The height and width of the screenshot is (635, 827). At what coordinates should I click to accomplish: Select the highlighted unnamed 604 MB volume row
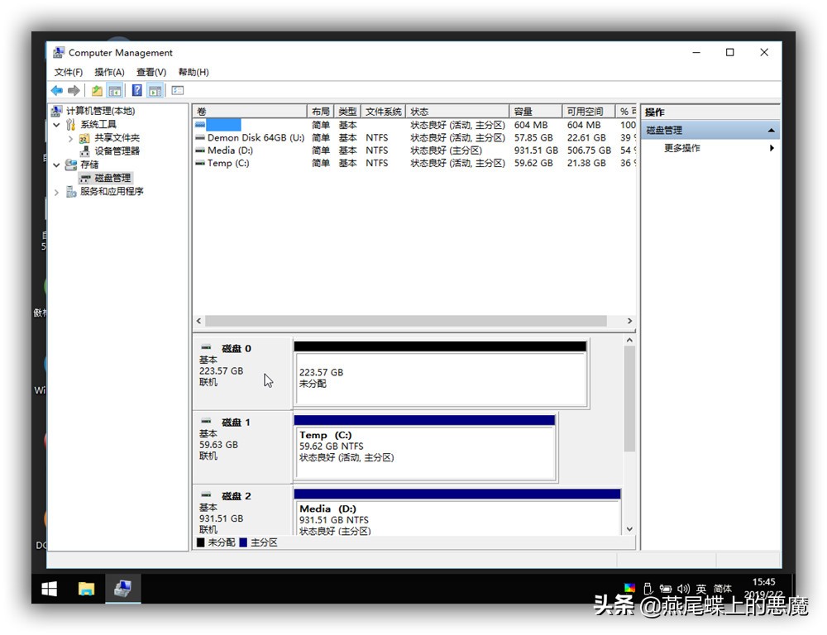(414, 125)
